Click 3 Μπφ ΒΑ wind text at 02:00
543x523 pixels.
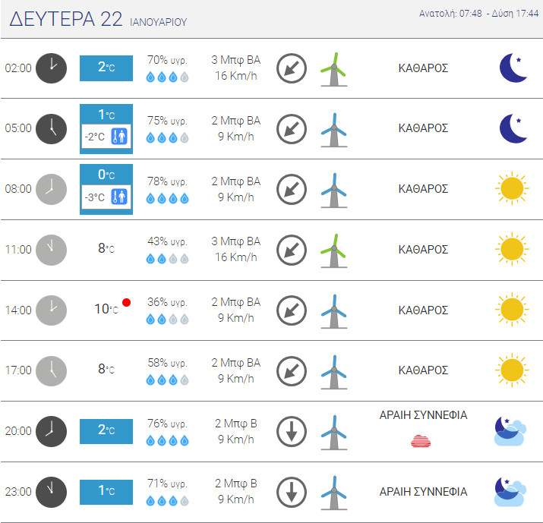pos(235,60)
